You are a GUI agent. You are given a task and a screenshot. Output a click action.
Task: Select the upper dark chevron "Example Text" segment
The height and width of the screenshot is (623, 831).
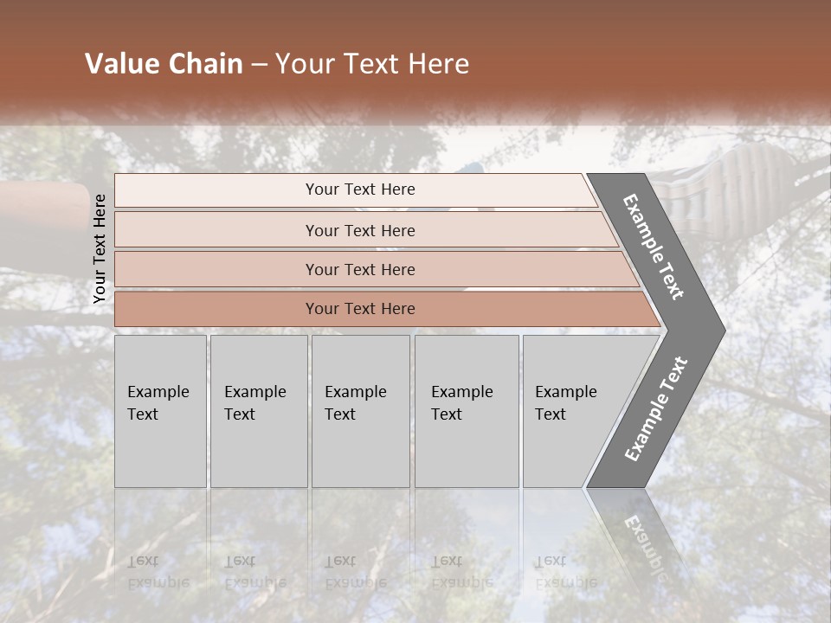point(654,247)
